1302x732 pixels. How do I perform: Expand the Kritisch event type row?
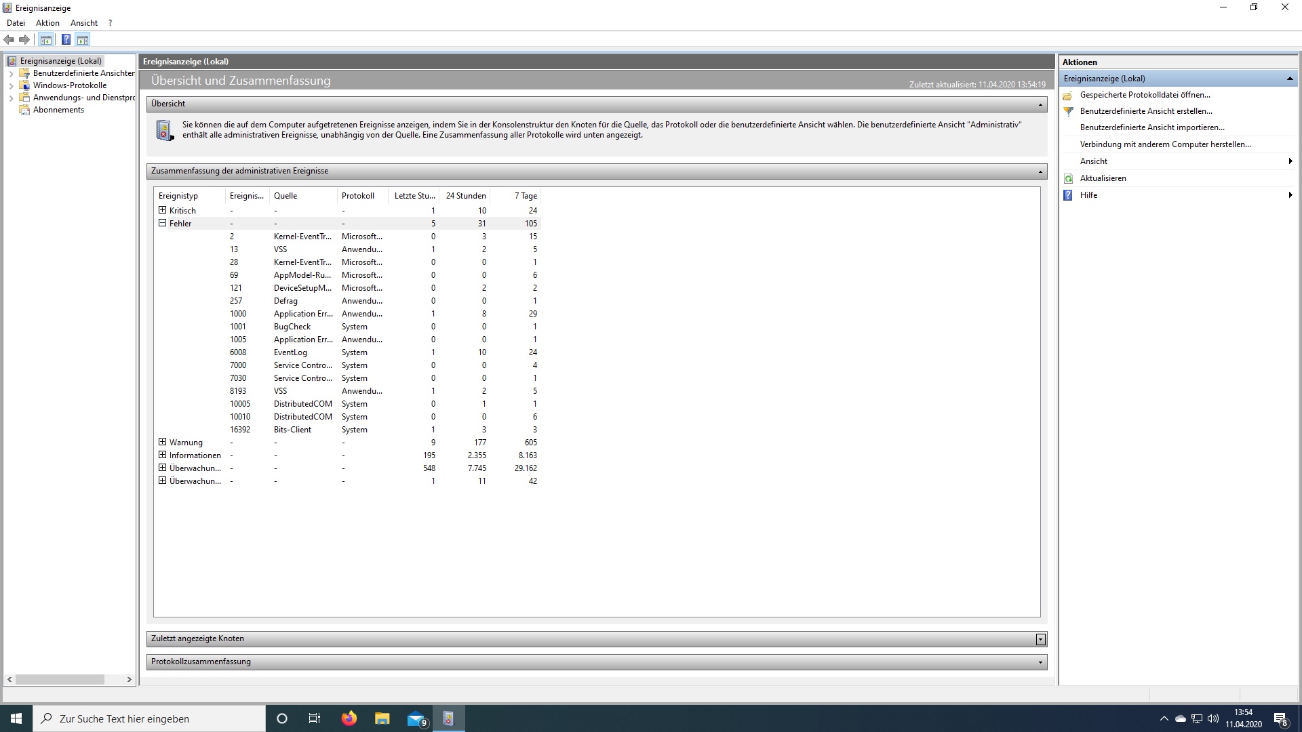pyautogui.click(x=162, y=210)
